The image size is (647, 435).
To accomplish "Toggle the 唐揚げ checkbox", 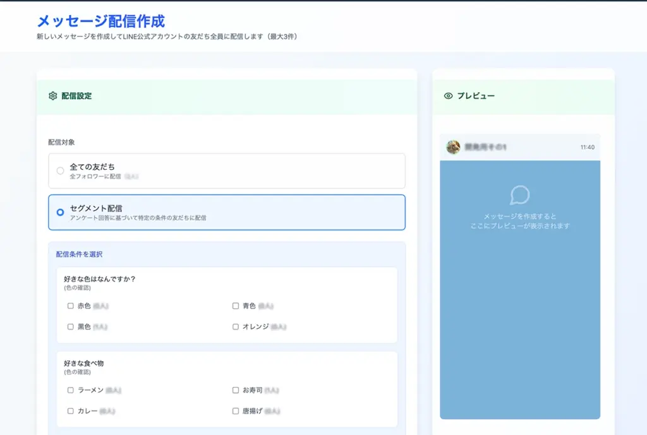I will pyautogui.click(x=236, y=411).
